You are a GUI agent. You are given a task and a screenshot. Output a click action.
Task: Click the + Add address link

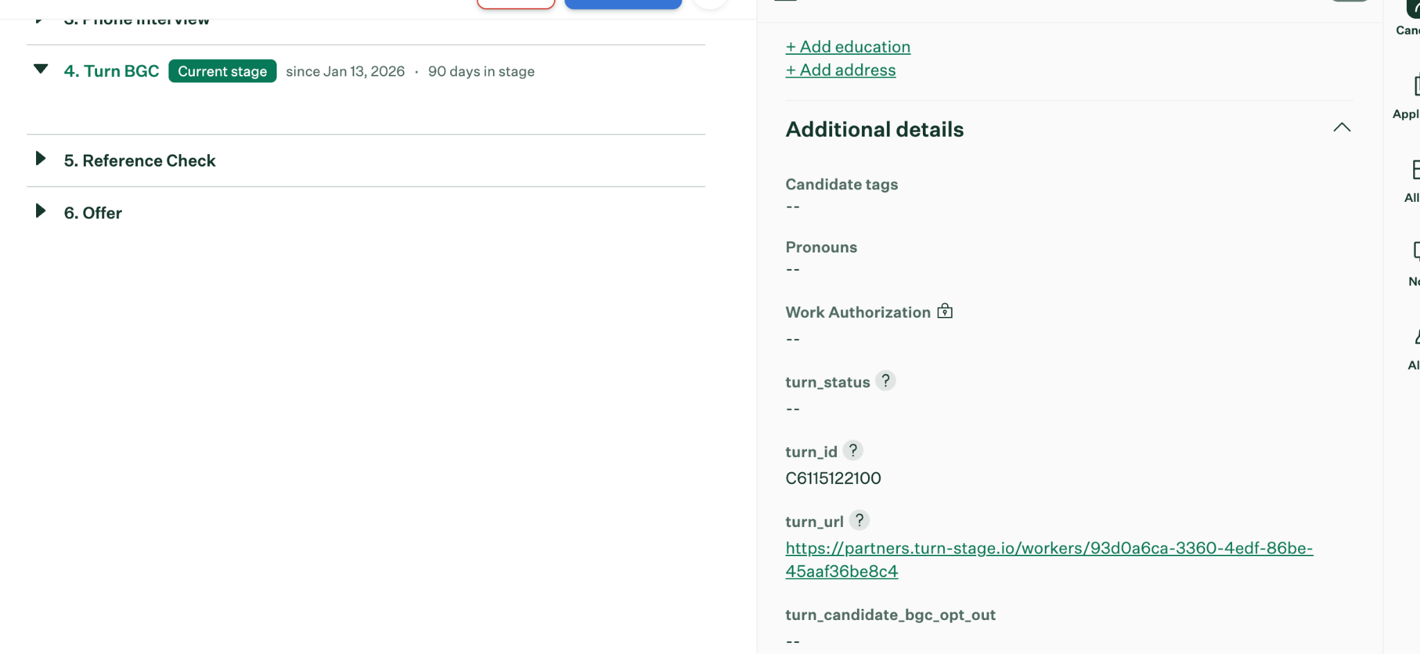840,70
